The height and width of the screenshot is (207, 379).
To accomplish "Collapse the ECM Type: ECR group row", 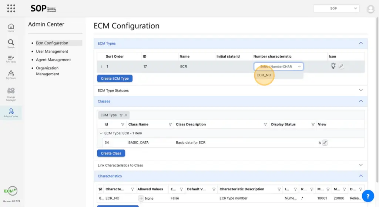I will [101, 133].
